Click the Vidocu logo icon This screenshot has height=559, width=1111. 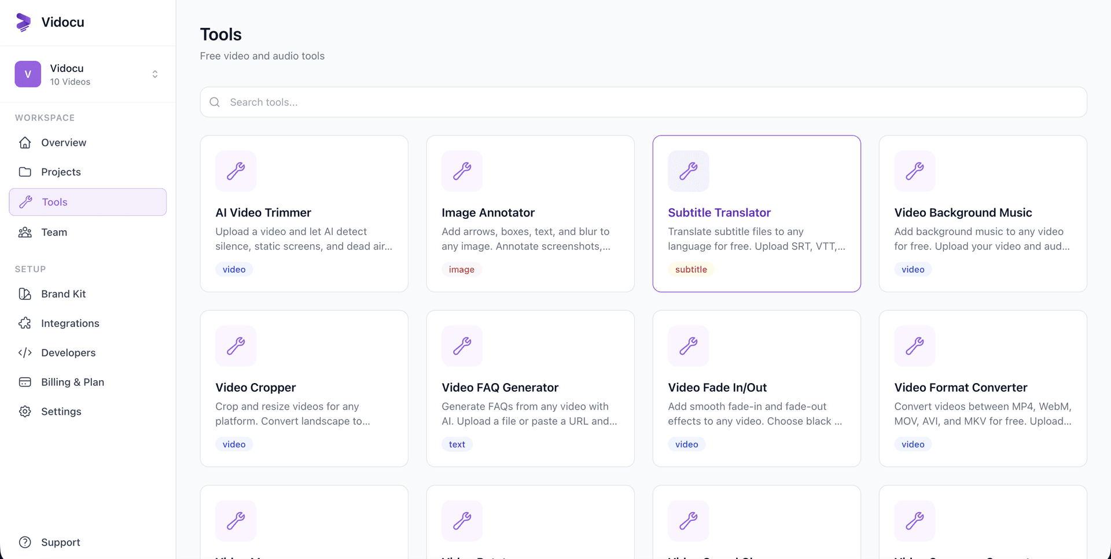pyautogui.click(x=23, y=22)
